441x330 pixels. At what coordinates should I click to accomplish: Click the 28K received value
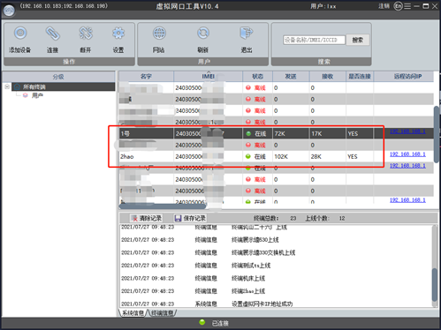click(316, 156)
